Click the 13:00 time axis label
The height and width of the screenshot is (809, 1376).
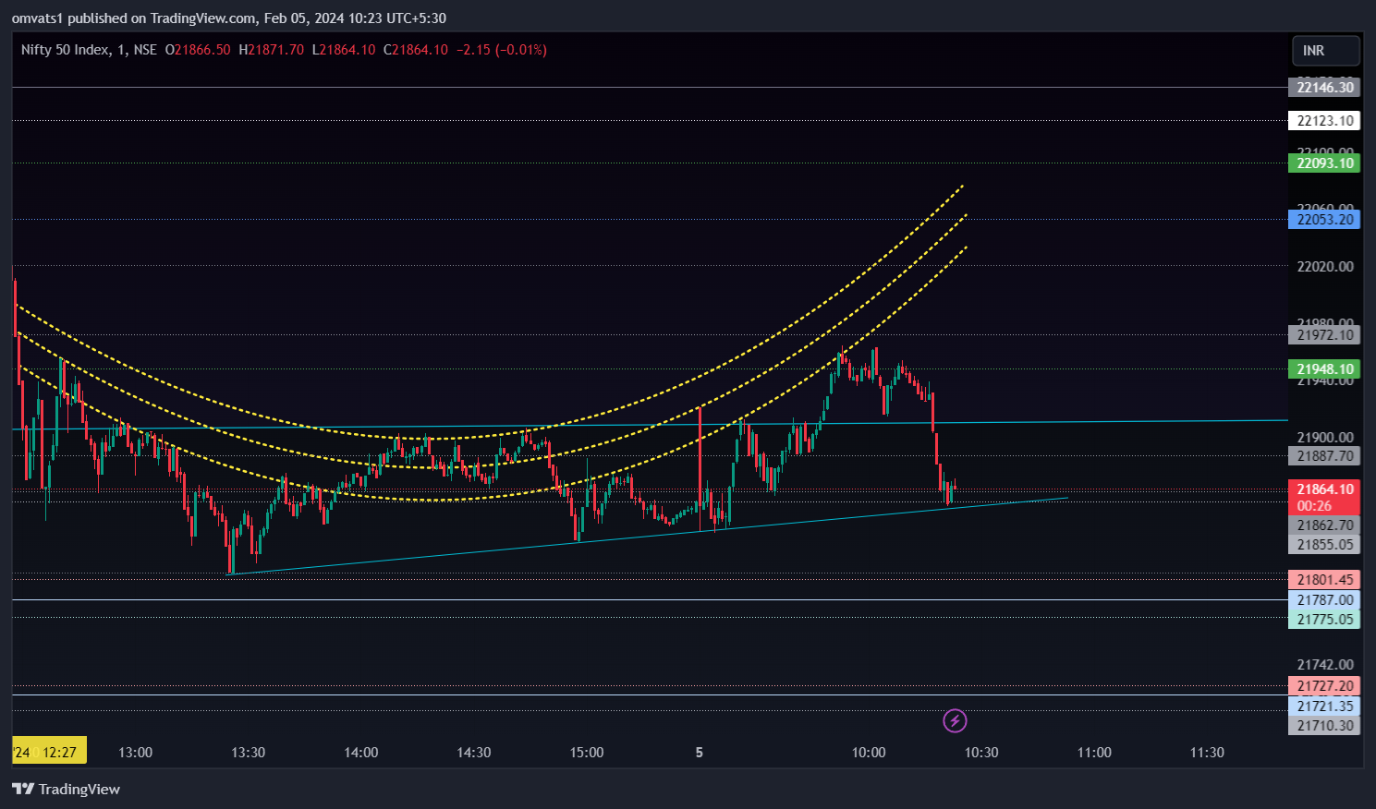136,753
